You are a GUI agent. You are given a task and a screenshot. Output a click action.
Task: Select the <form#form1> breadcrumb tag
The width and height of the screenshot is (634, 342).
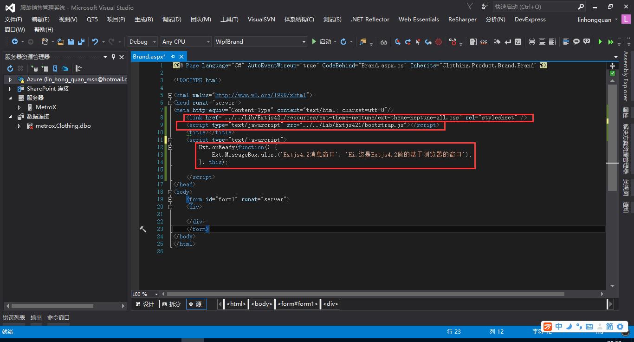tap(298, 304)
